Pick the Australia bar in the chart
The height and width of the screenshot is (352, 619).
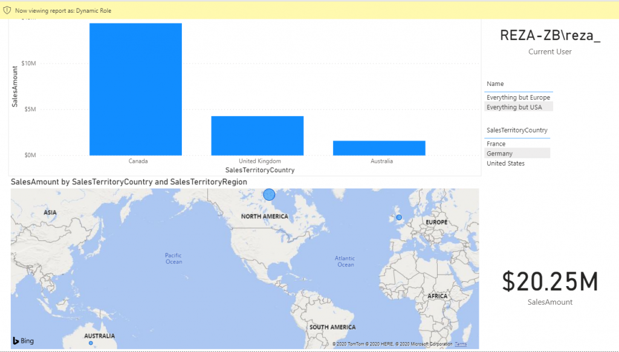(x=379, y=148)
